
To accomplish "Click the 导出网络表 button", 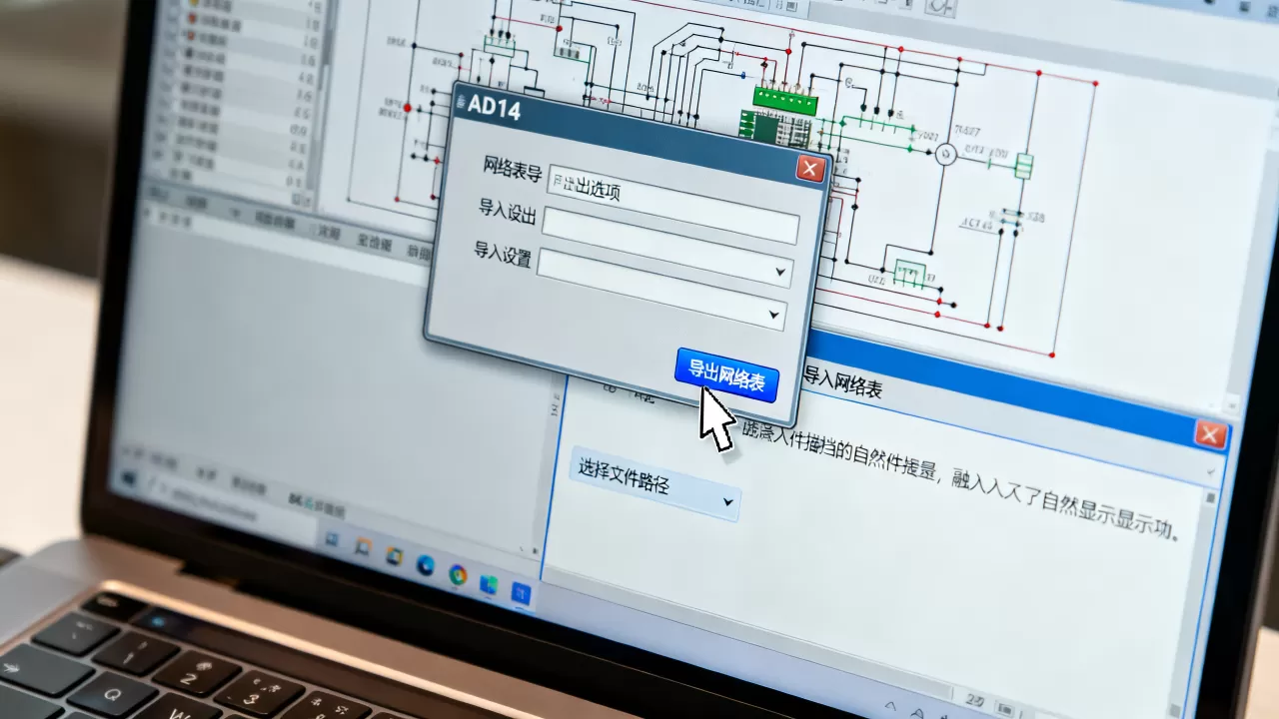I will [726, 375].
